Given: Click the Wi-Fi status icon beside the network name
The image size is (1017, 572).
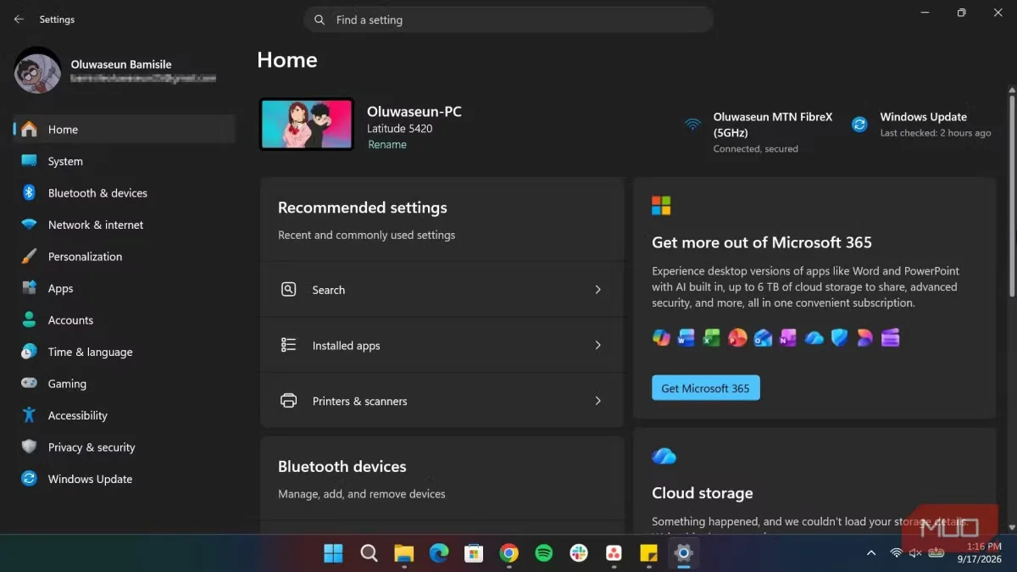Looking at the screenshot, I should 693,125.
